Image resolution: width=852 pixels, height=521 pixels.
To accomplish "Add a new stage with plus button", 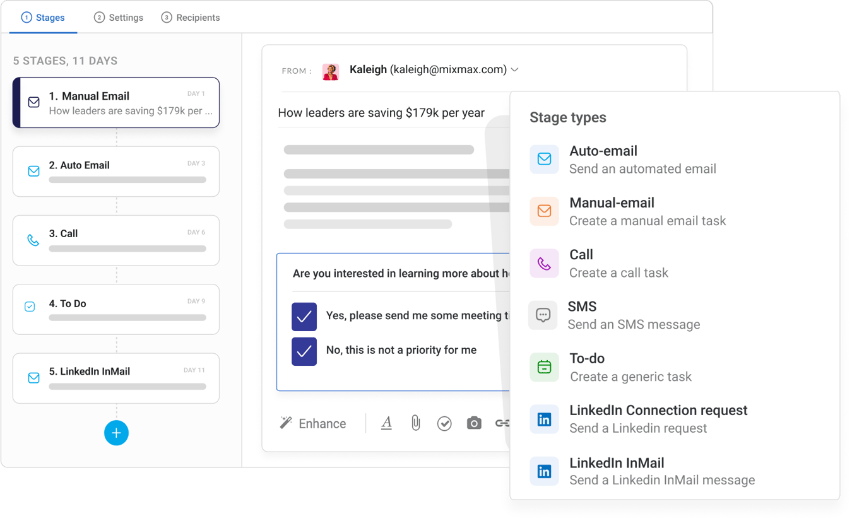I will tap(116, 433).
